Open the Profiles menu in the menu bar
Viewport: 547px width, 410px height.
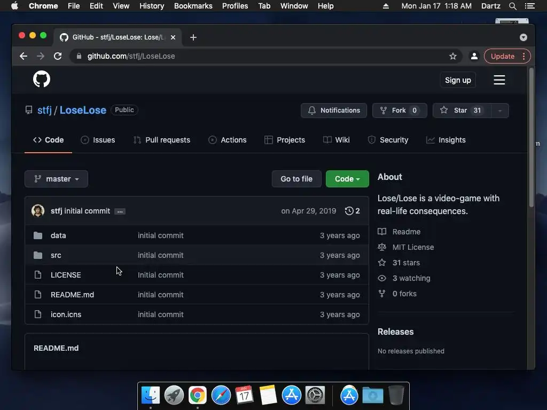pyautogui.click(x=235, y=6)
